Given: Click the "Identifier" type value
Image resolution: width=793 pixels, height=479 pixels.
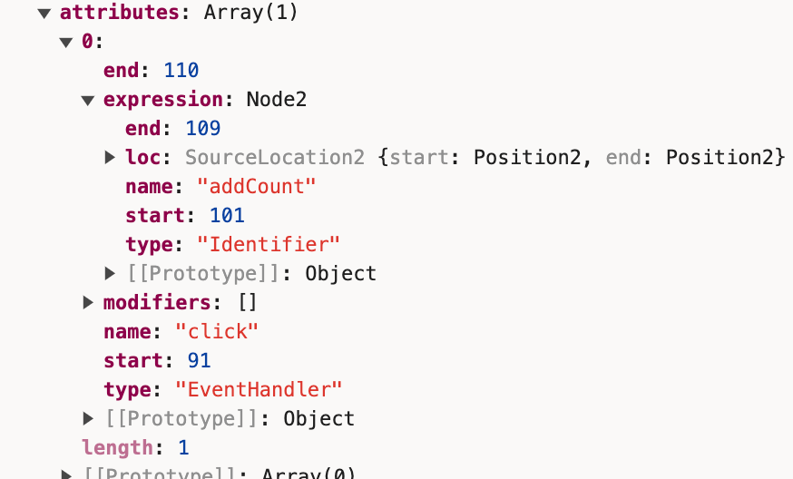Looking at the screenshot, I should pyautogui.click(x=273, y=245).
